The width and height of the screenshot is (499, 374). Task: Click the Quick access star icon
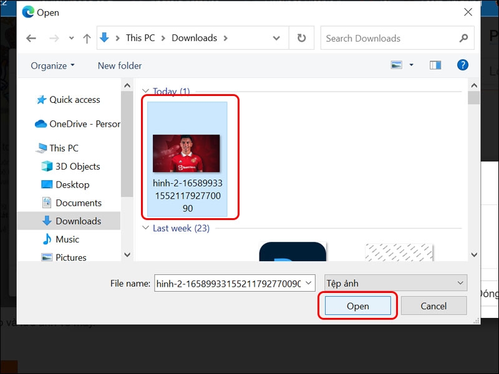coord(41,100)
